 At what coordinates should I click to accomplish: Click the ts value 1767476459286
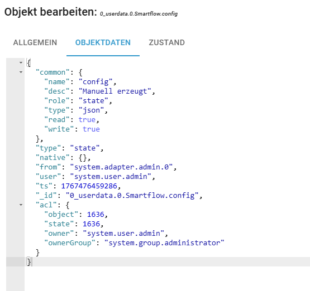[x=89, y=186]
